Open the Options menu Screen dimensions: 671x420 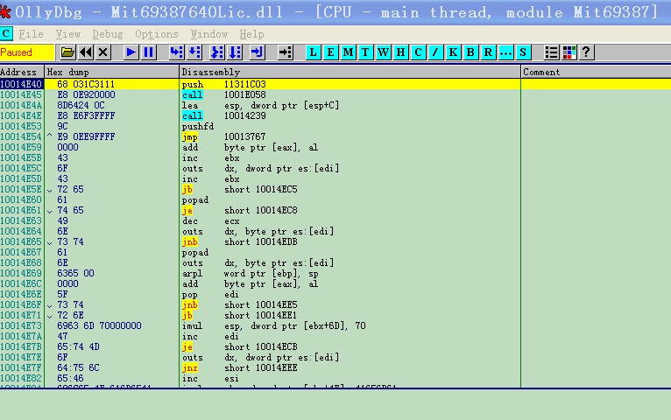point(157,34)
